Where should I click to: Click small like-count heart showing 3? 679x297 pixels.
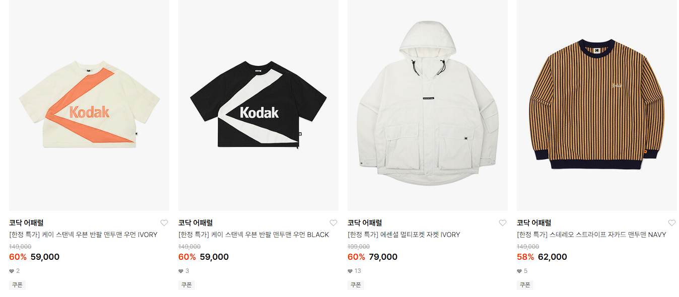[x=181, y=271]
